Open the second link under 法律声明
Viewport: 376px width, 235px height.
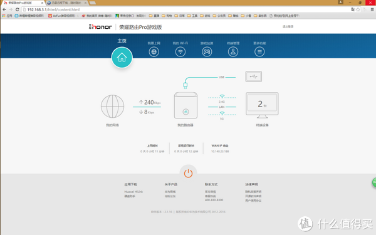[x=253, y=196]
